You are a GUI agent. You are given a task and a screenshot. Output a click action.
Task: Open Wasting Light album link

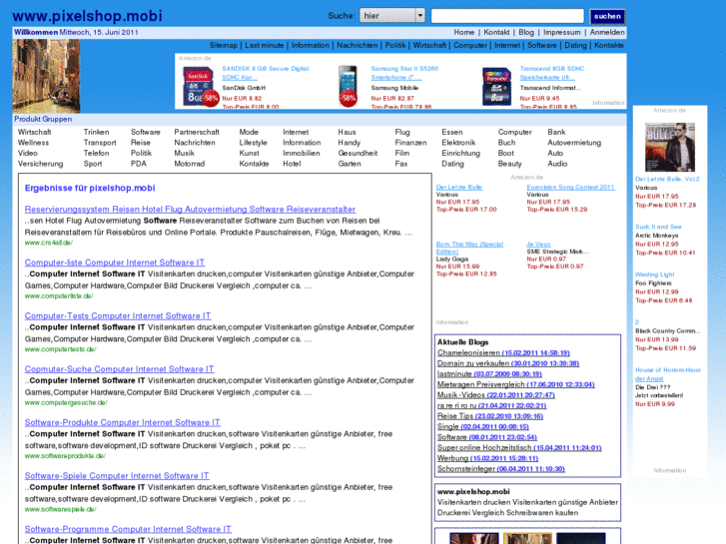655,274
